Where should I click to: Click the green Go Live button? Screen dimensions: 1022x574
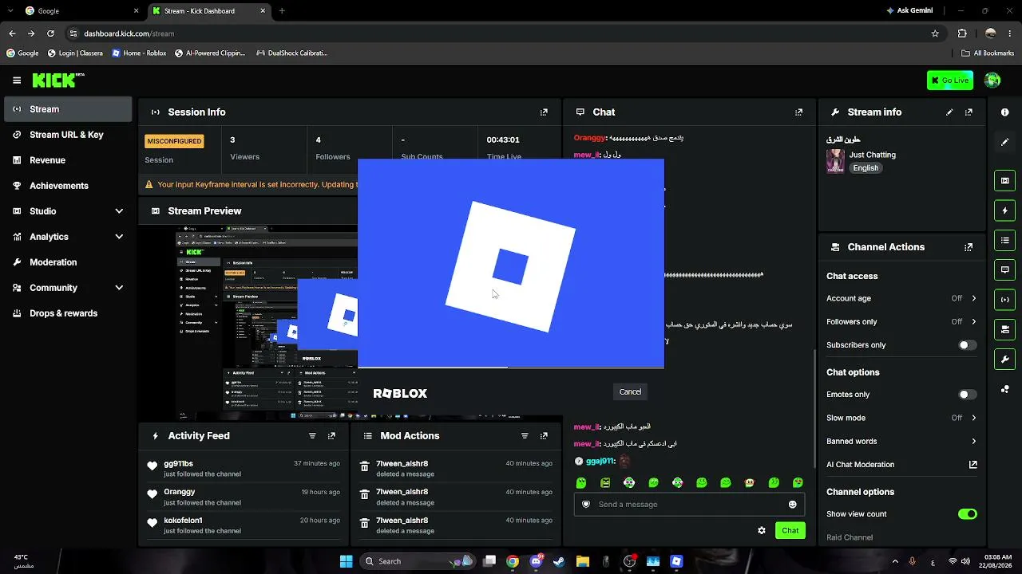(950, 81)
